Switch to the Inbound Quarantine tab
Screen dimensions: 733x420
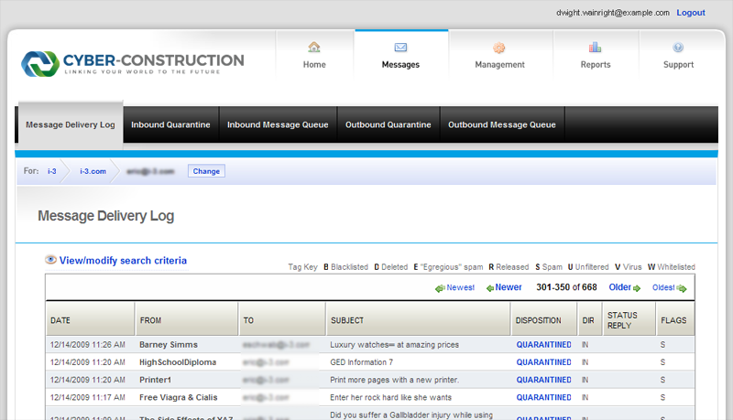pos(170,124)
